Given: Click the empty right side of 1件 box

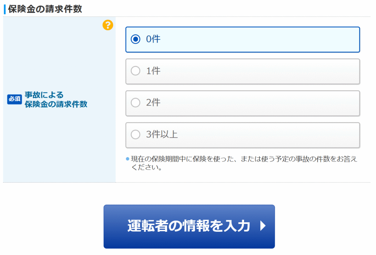Looking at the screenshot, I should point(294,71).
